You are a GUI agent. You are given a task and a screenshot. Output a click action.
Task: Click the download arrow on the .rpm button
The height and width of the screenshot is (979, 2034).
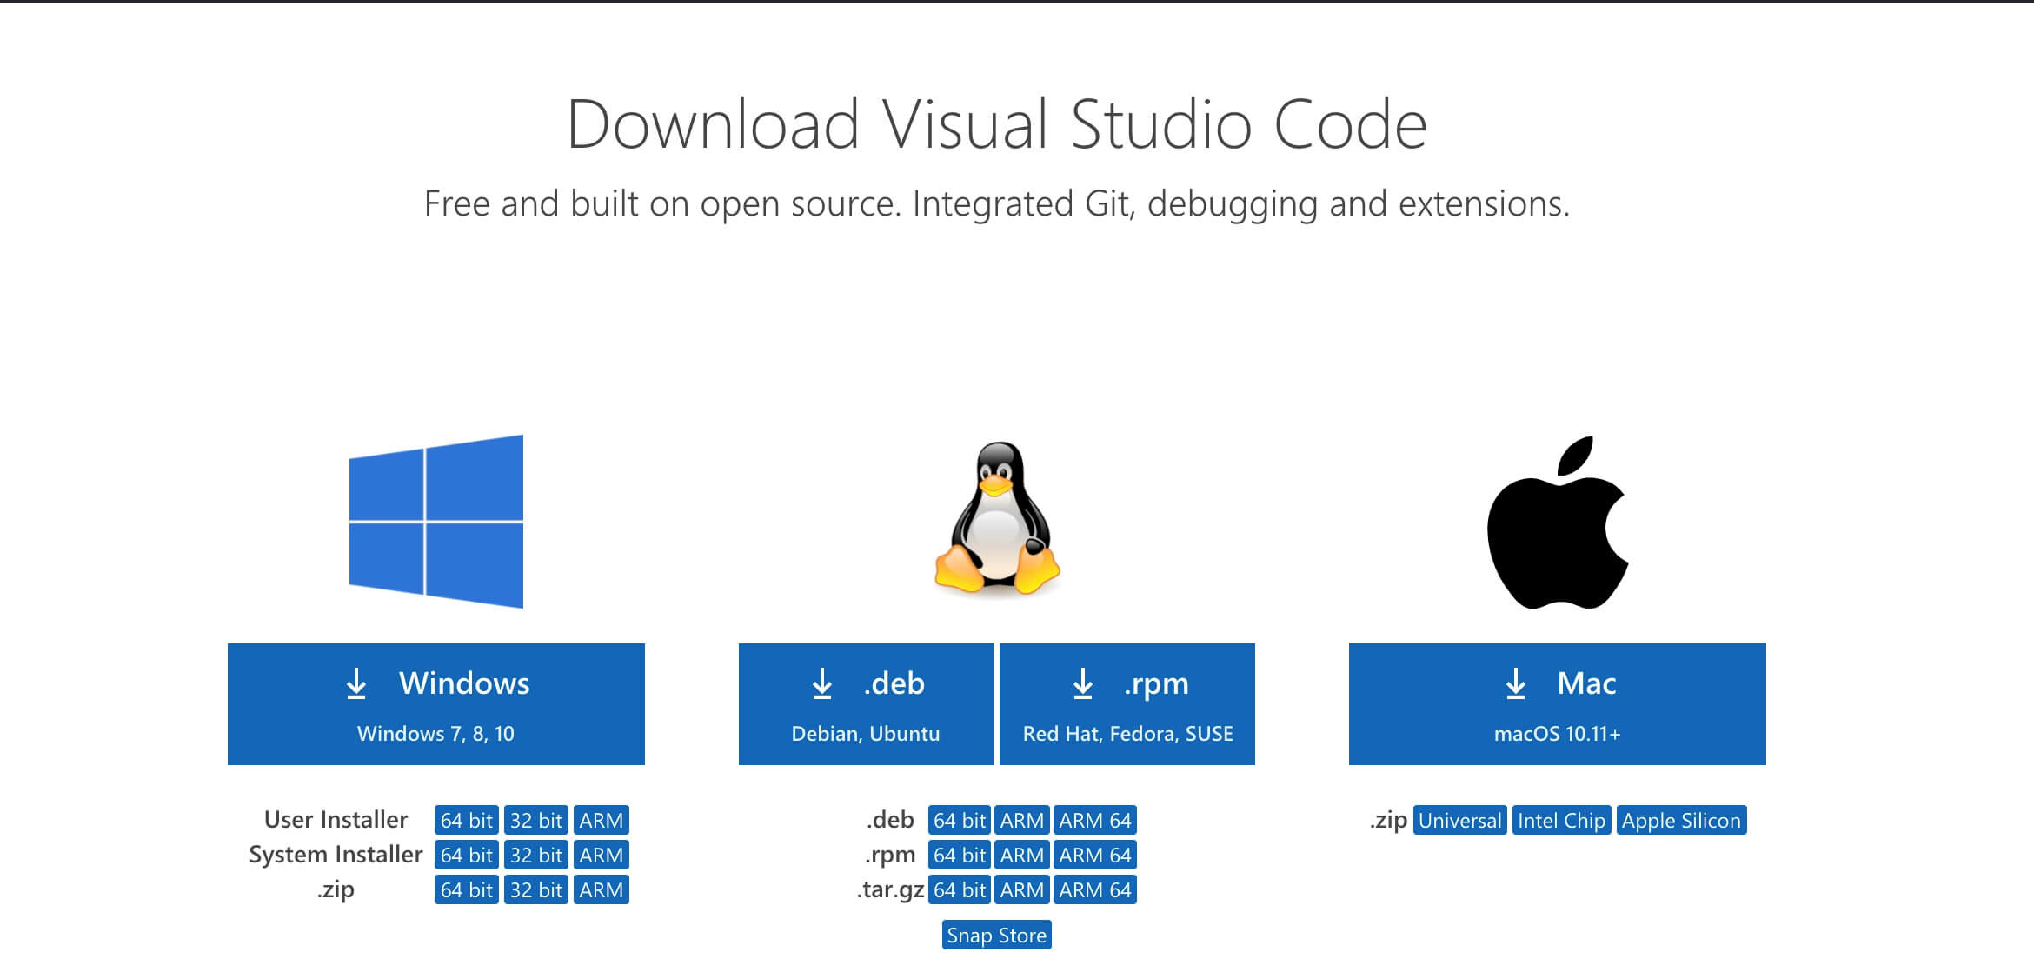[x=1083, y=683]
